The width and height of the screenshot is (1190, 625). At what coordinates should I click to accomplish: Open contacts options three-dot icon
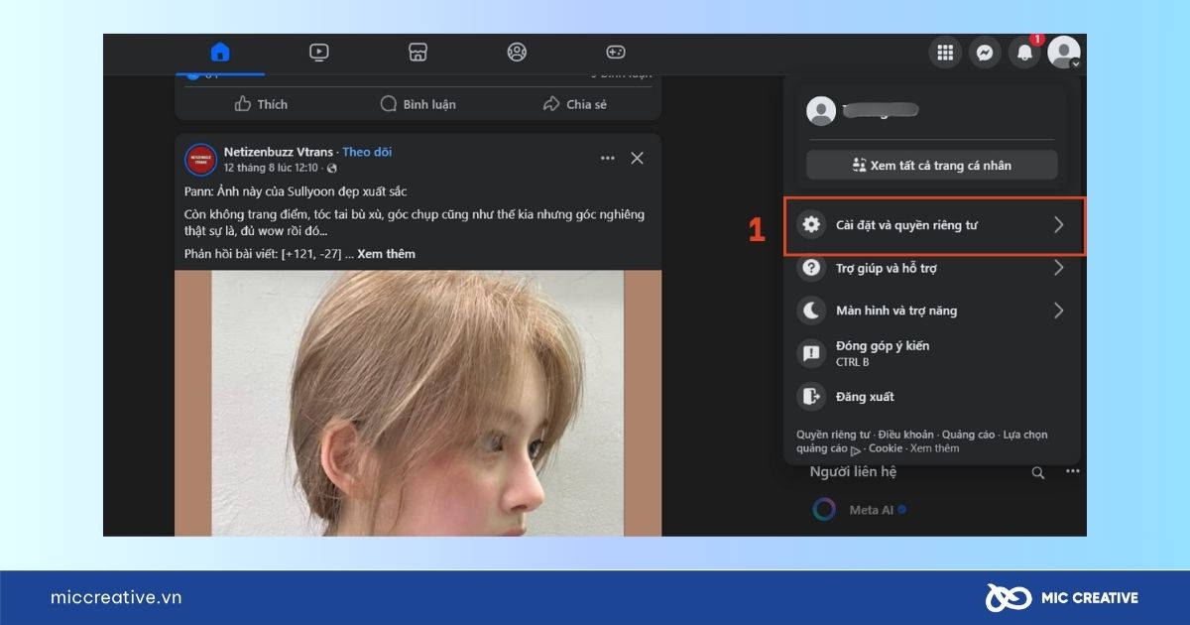(1072, 472)
